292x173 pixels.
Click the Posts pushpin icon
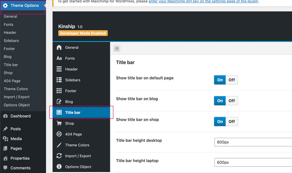coord(5,129)
